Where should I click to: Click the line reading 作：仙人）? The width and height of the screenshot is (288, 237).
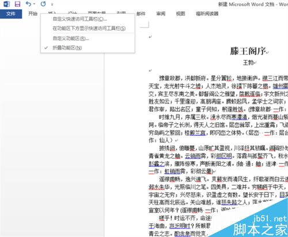161,140
